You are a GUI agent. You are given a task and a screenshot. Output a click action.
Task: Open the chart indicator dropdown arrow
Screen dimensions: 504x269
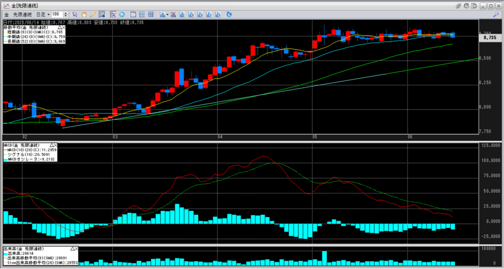coord(168,14)
